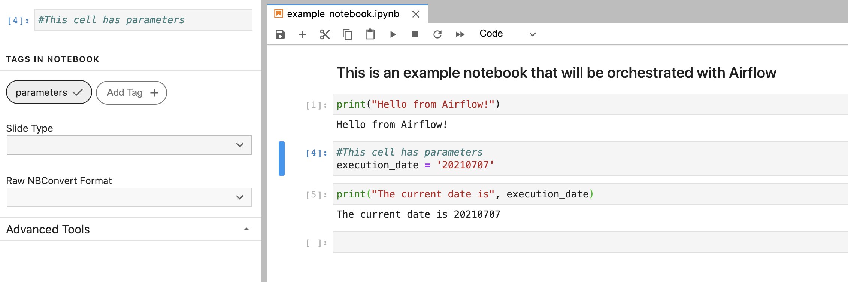Screen dimensions: 848x282
Task: Copy the selected cell
Action: [x=347, y=34]
